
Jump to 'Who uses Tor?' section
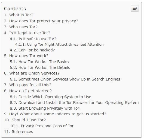point(21,27)
